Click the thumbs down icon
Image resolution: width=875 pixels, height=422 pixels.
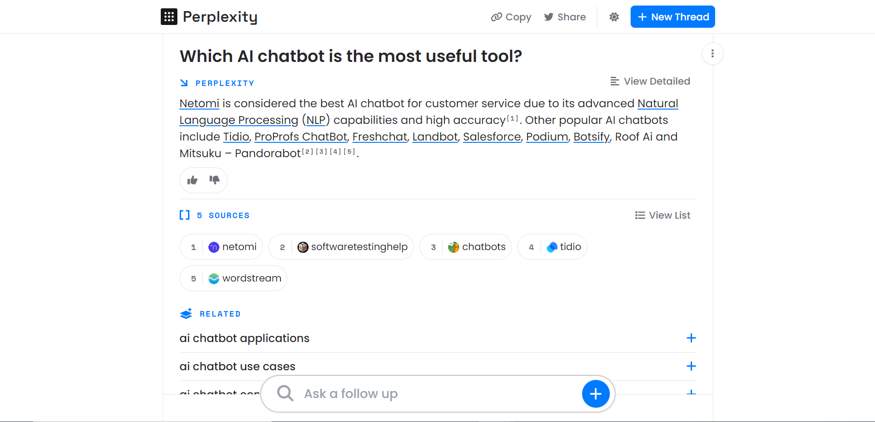pos(214,180)
